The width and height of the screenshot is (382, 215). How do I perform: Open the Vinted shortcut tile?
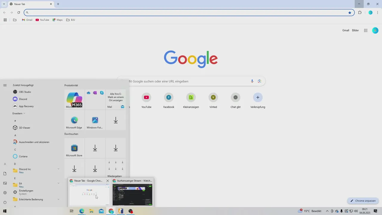(x=213, y=101)
